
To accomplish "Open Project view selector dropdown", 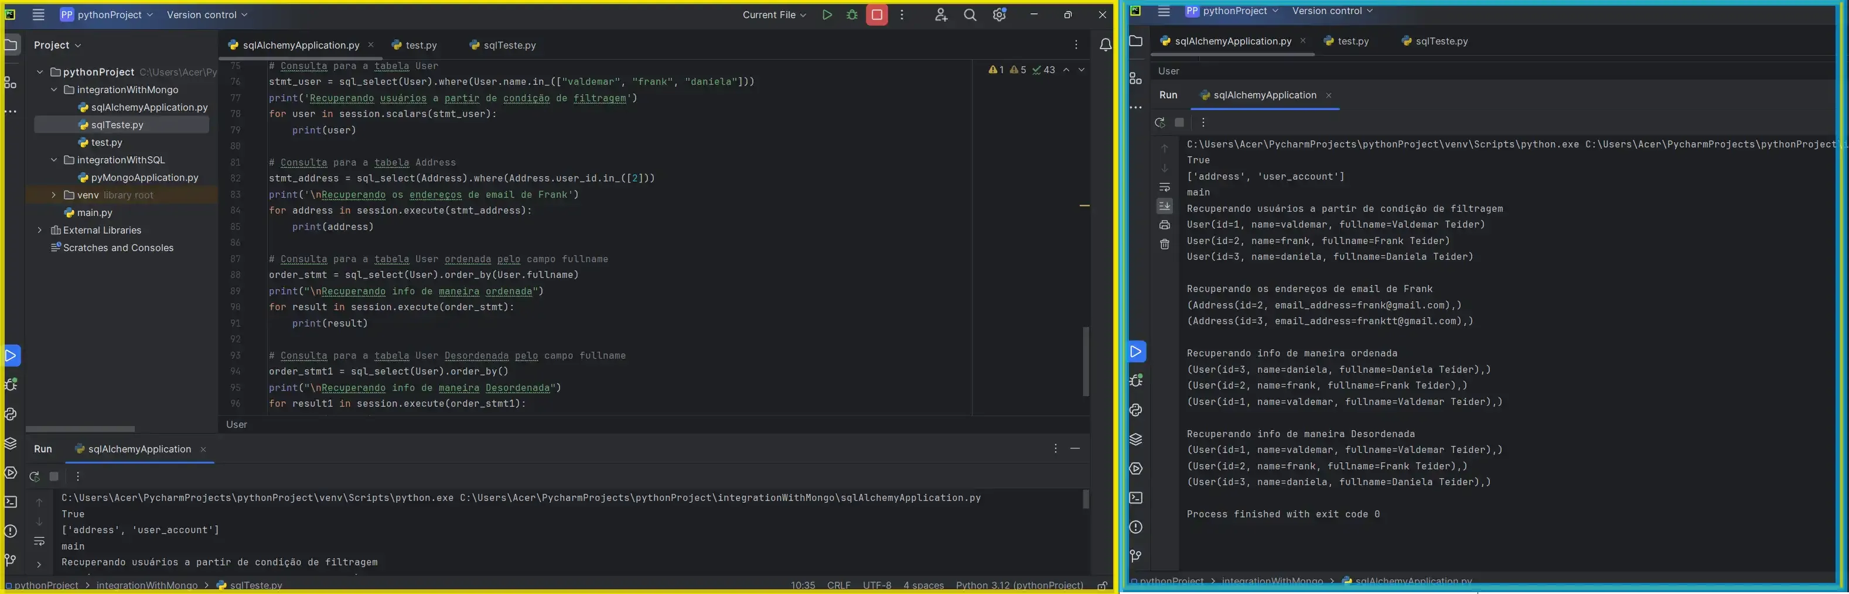I will [x=57, y=45].
